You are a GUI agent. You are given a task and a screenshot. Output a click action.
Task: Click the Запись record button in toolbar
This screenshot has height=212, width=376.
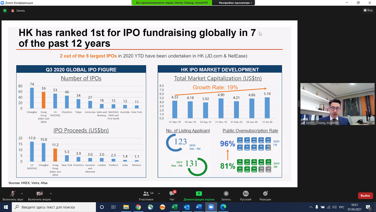coord(226,196)
